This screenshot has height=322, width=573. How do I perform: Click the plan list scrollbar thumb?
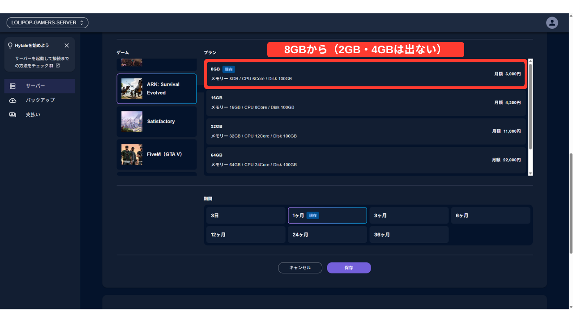tap(530, 106)
